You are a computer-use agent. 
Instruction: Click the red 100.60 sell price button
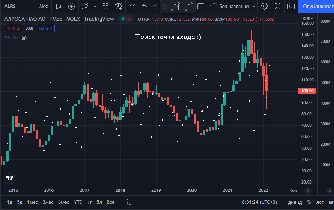pyautogui.click(x=13, y=28)
